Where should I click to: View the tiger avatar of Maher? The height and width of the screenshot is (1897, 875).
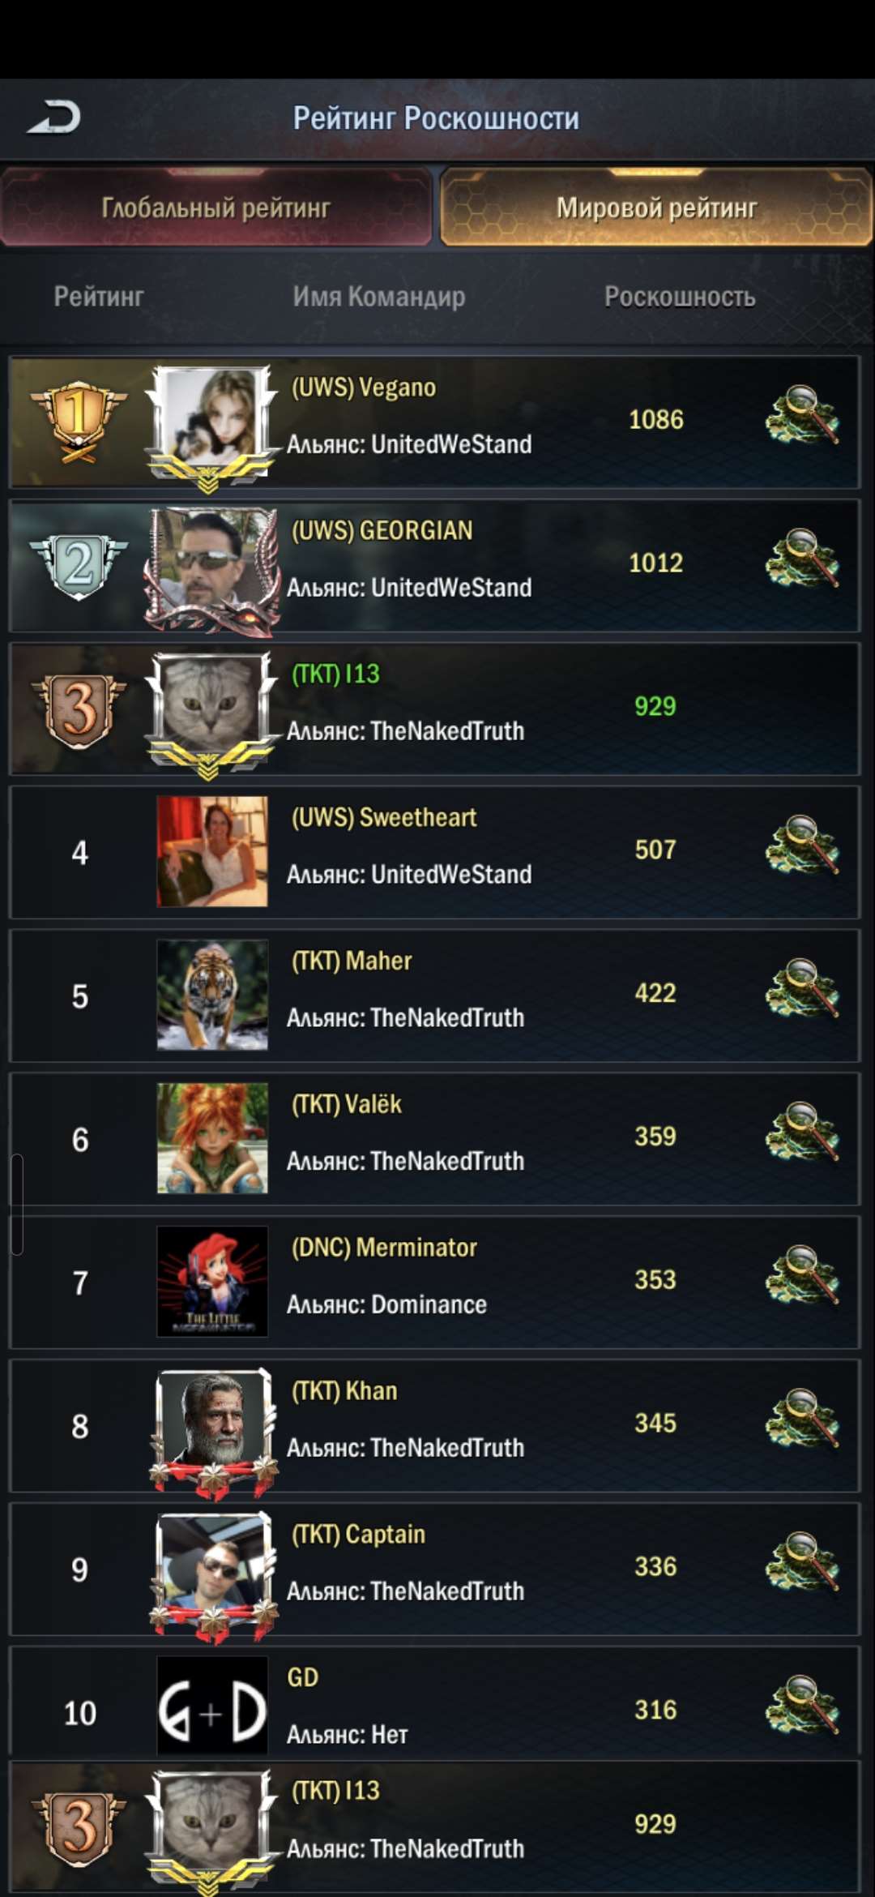[x=212, y=995]
